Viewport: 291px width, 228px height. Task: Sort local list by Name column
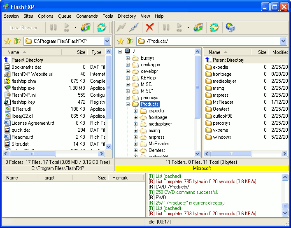click(x=32, y=52)
